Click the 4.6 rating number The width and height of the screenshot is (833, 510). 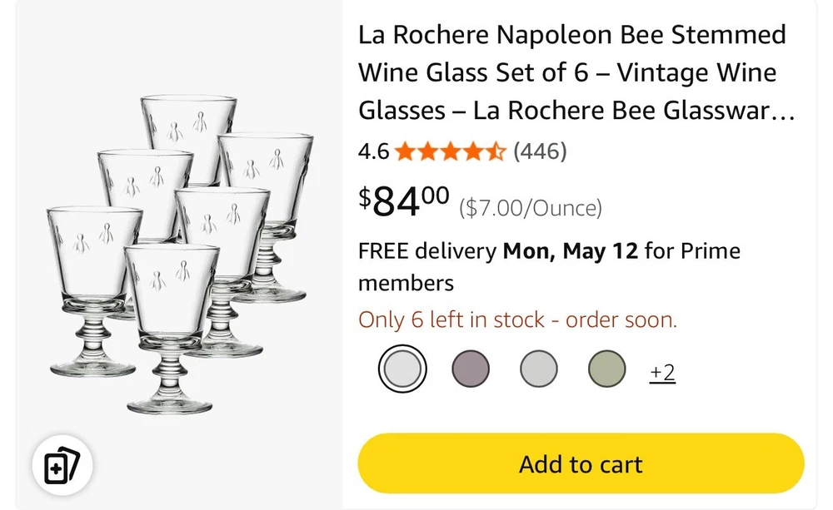373,151
